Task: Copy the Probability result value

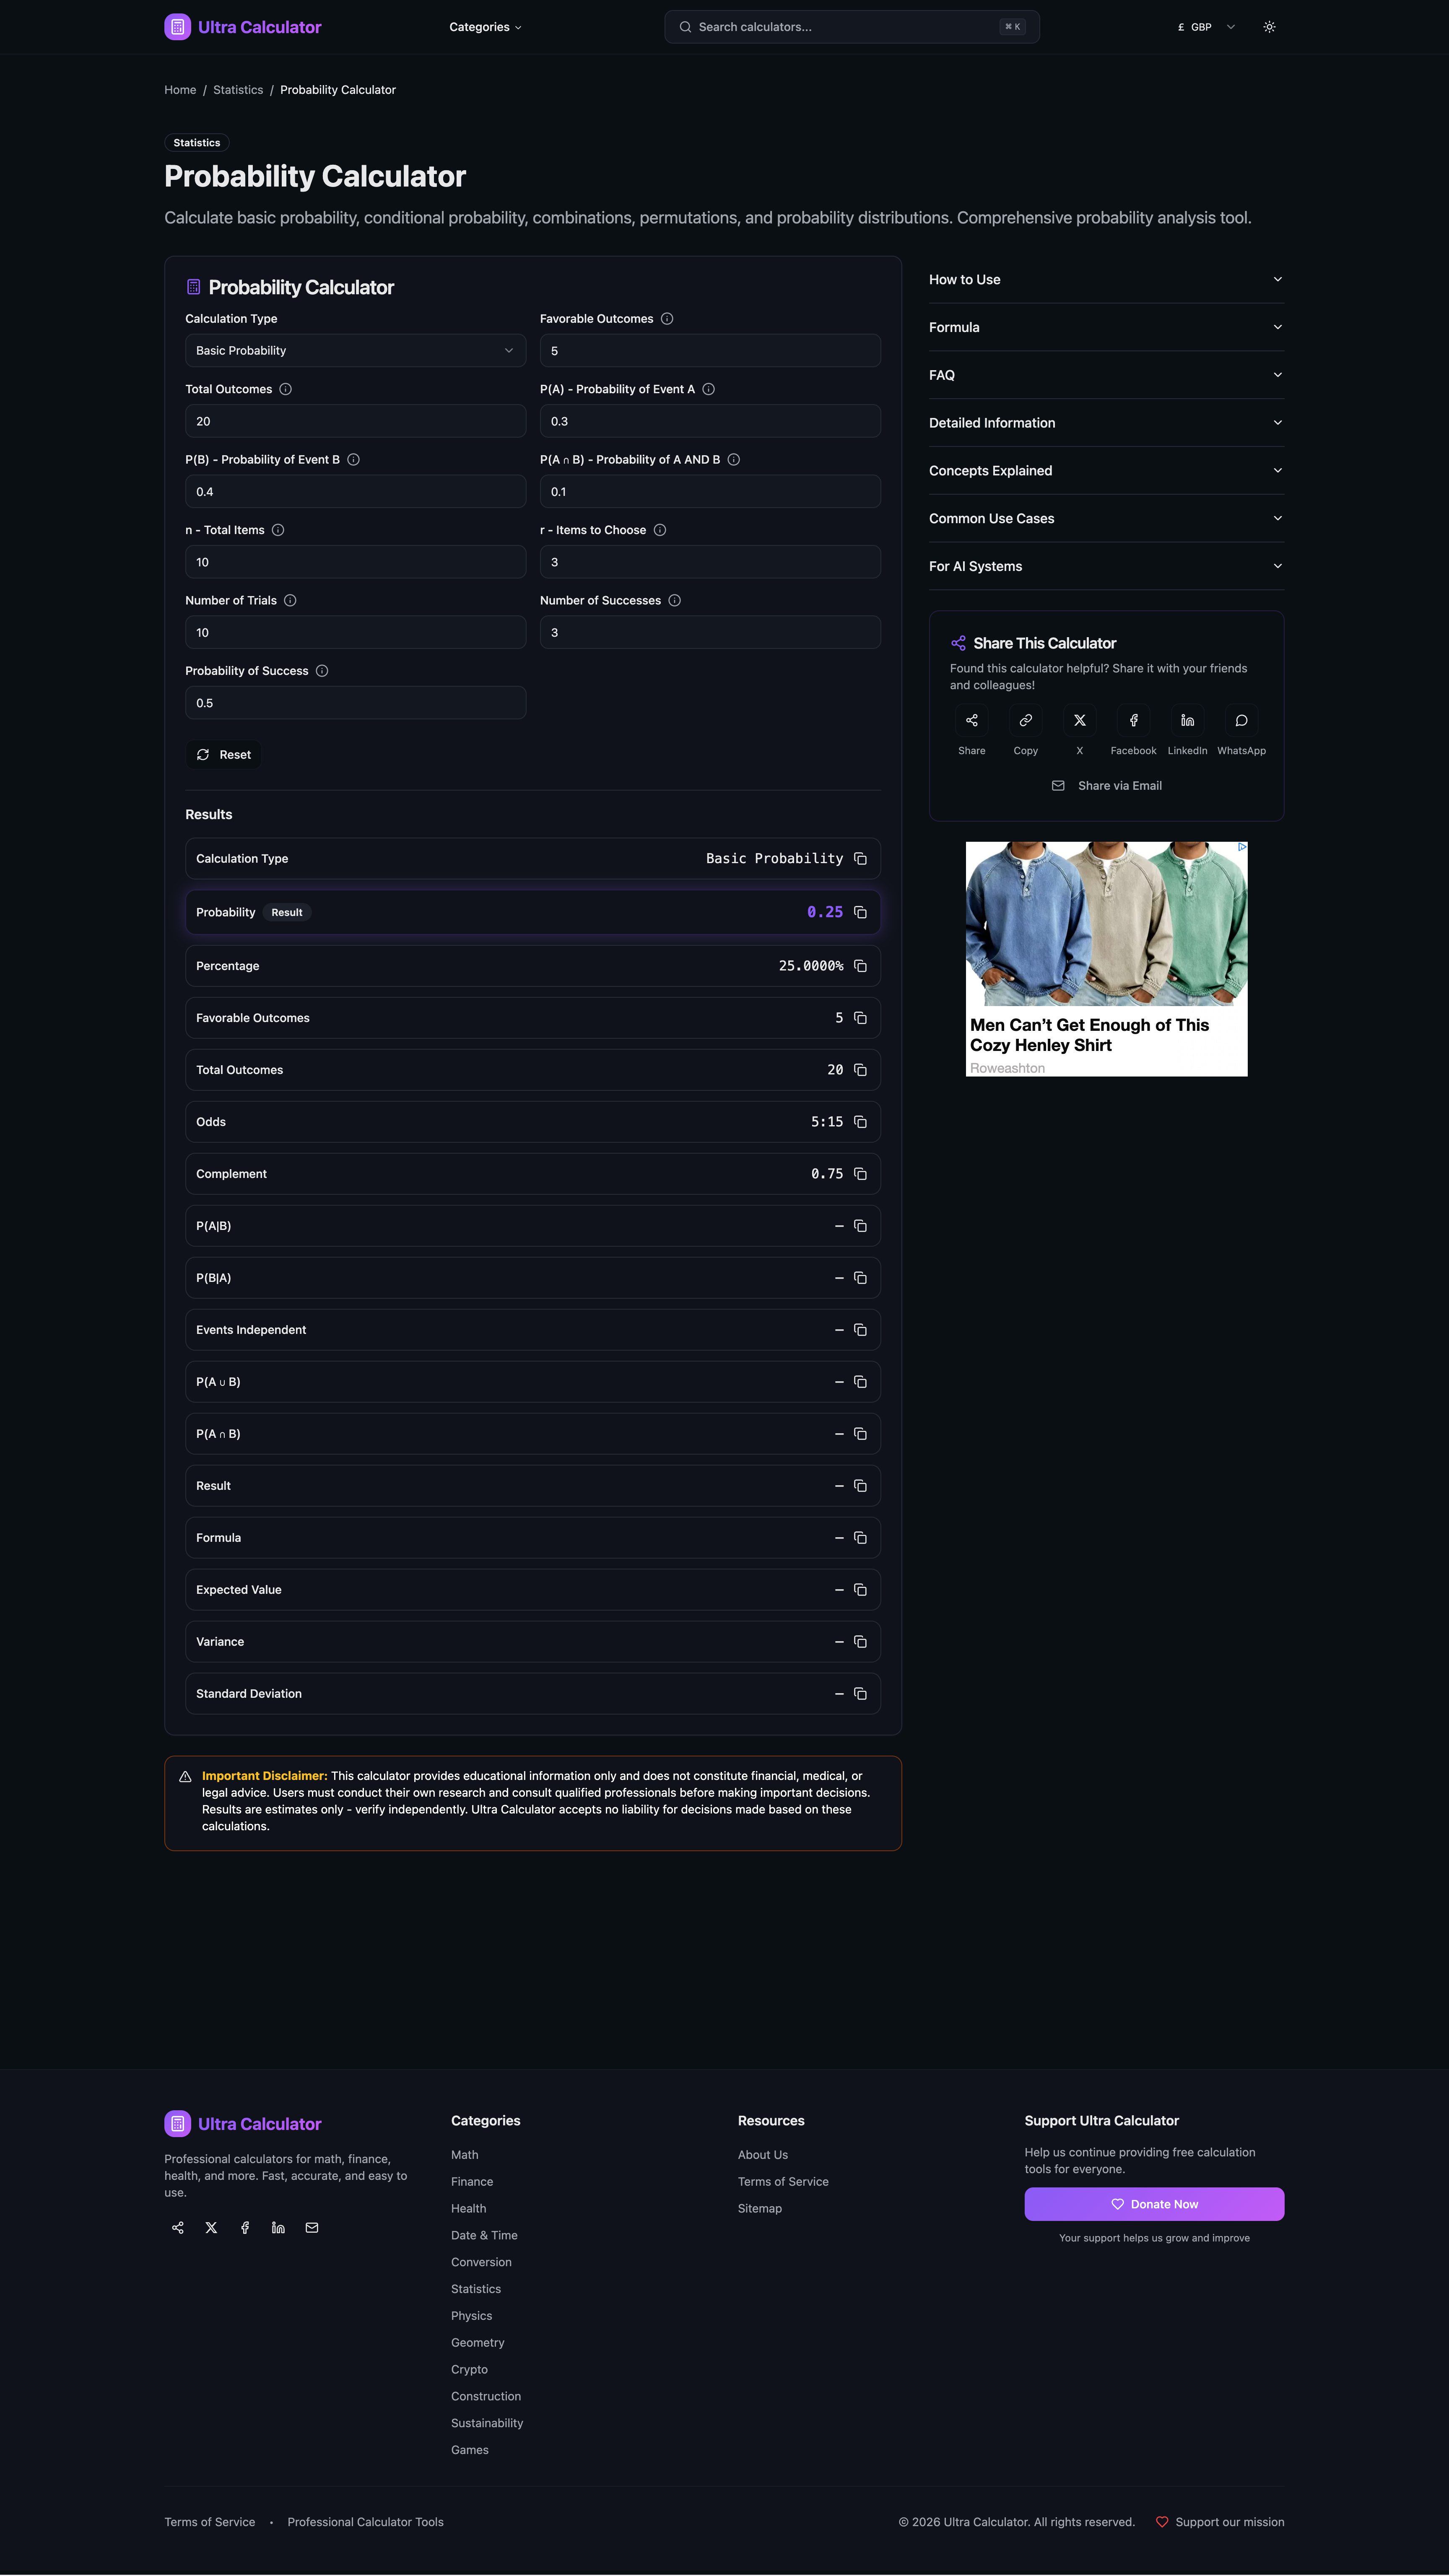Action: pyautogui.click(x=860, y=912)
